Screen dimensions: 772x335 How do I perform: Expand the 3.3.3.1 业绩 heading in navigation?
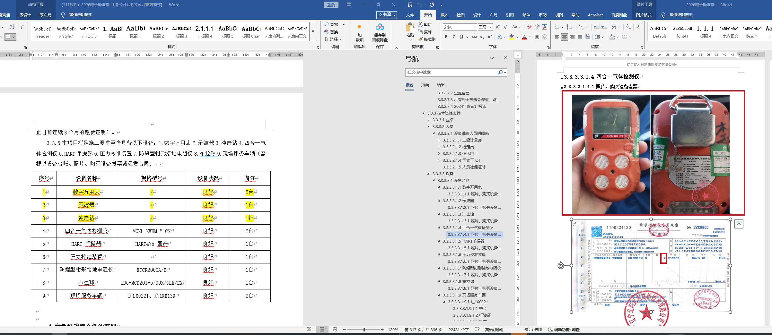pos(428,120)
